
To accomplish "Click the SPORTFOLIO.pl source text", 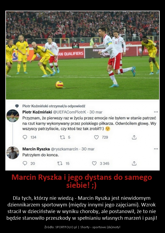I will click(66, 227).
